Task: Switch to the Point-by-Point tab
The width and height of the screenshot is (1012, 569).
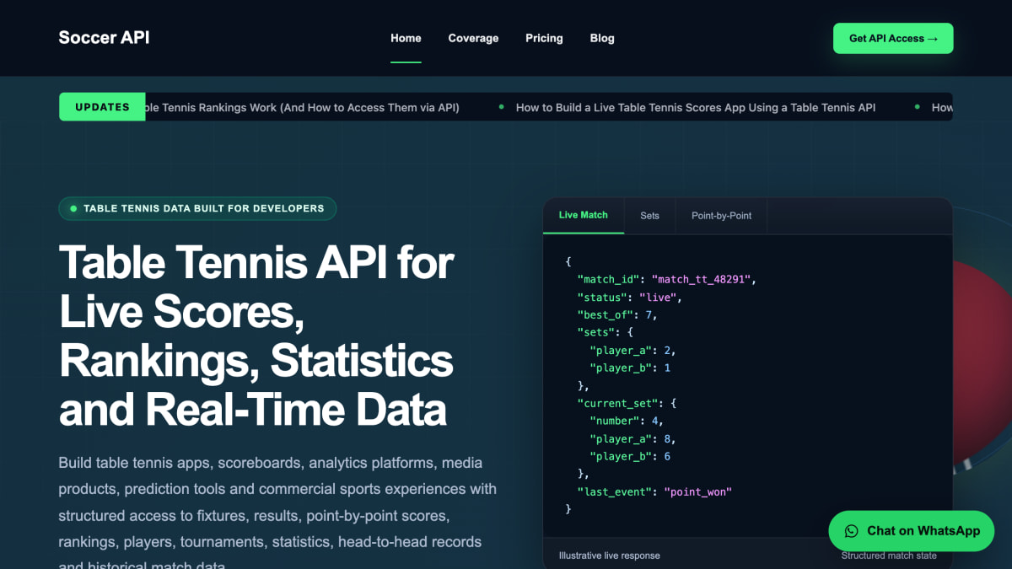Action: click(x=721, y=215)
